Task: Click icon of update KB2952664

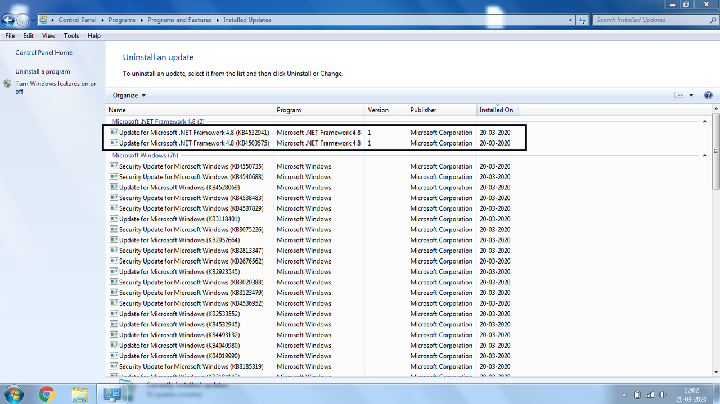Action: pyautogui.click(x=114, y=240)
